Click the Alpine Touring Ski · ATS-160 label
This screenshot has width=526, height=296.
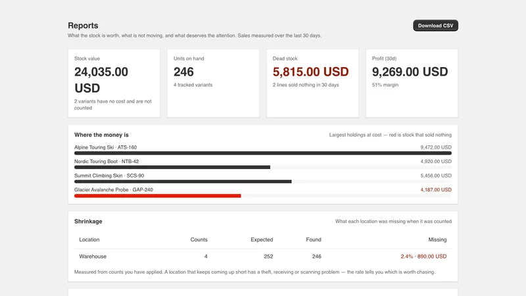point(105,147)
